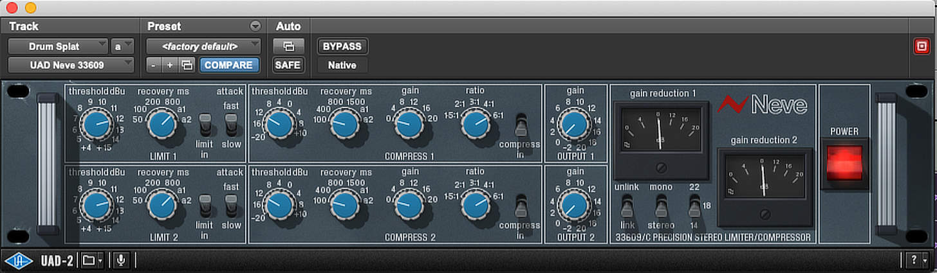Click the COMPARE button

pyautogui.click(x=229, y=65)
